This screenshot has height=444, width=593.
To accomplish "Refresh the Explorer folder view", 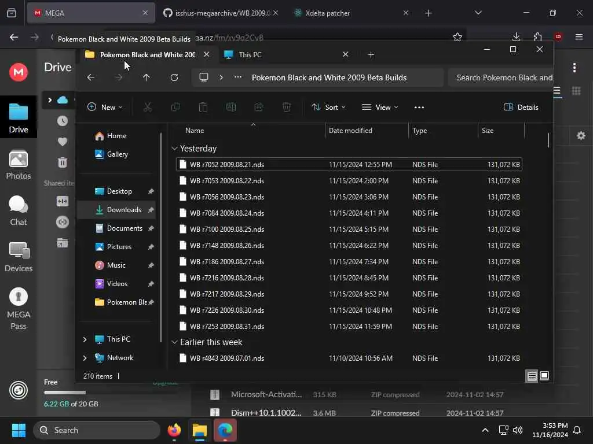I will point(174,77).
